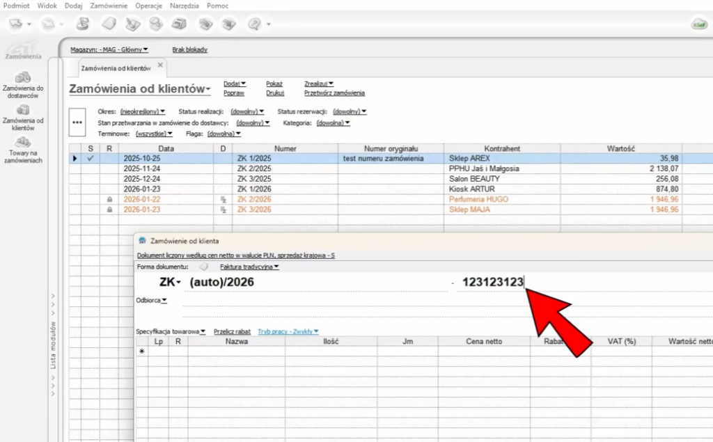Click the original number field with 123123123
713x442 pixels.
click(x=492, y=282)
